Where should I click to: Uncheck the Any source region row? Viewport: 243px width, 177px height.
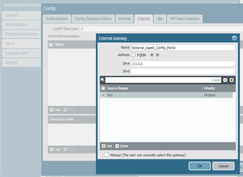tap(103, 95)
